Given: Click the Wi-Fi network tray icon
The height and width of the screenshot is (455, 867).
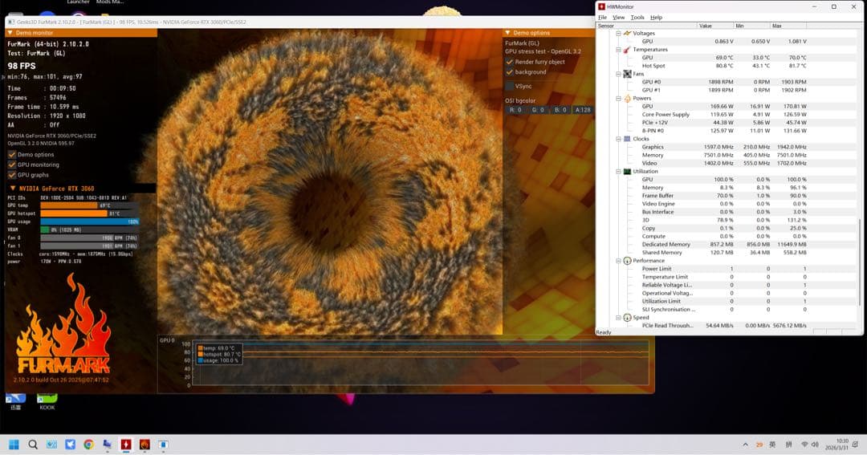Looking at the screenshot, I should pyautogui.click(x=804, y=445).
